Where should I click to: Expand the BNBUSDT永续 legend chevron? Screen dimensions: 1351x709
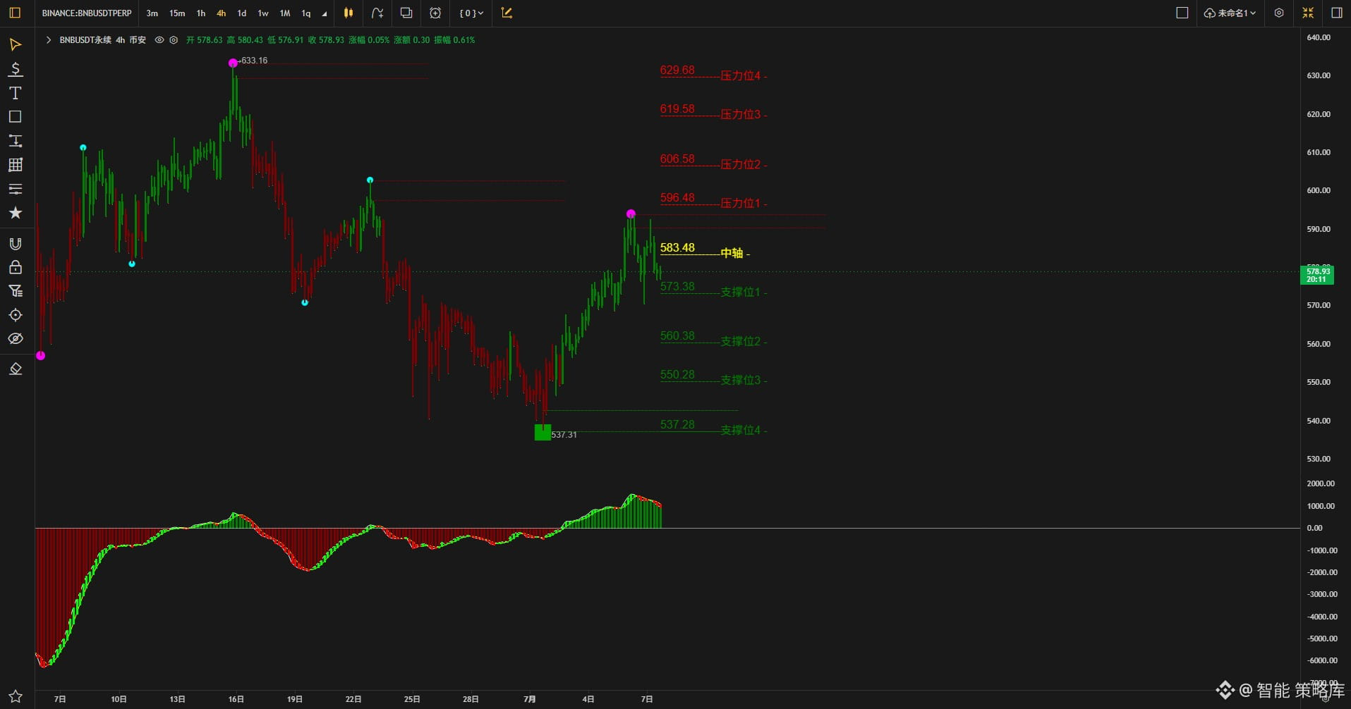tap(48, 40)
